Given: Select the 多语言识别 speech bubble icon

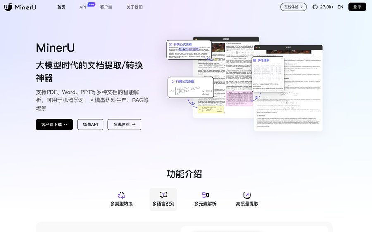Looking at the screenshot, I should click(163, 195).
